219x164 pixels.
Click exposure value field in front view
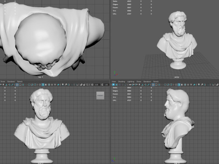click(x=97, y=85)
